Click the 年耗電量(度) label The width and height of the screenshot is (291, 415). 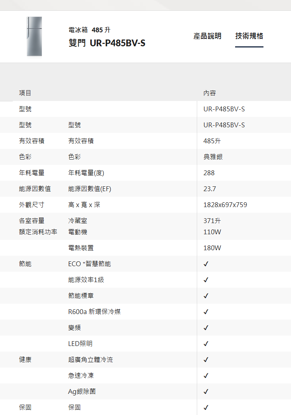pyautogui.click(x=86, y=173)
